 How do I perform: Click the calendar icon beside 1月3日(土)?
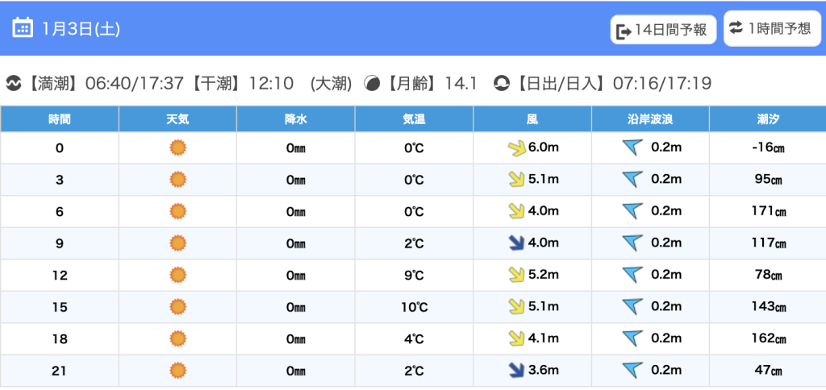[x=23, y=28]
